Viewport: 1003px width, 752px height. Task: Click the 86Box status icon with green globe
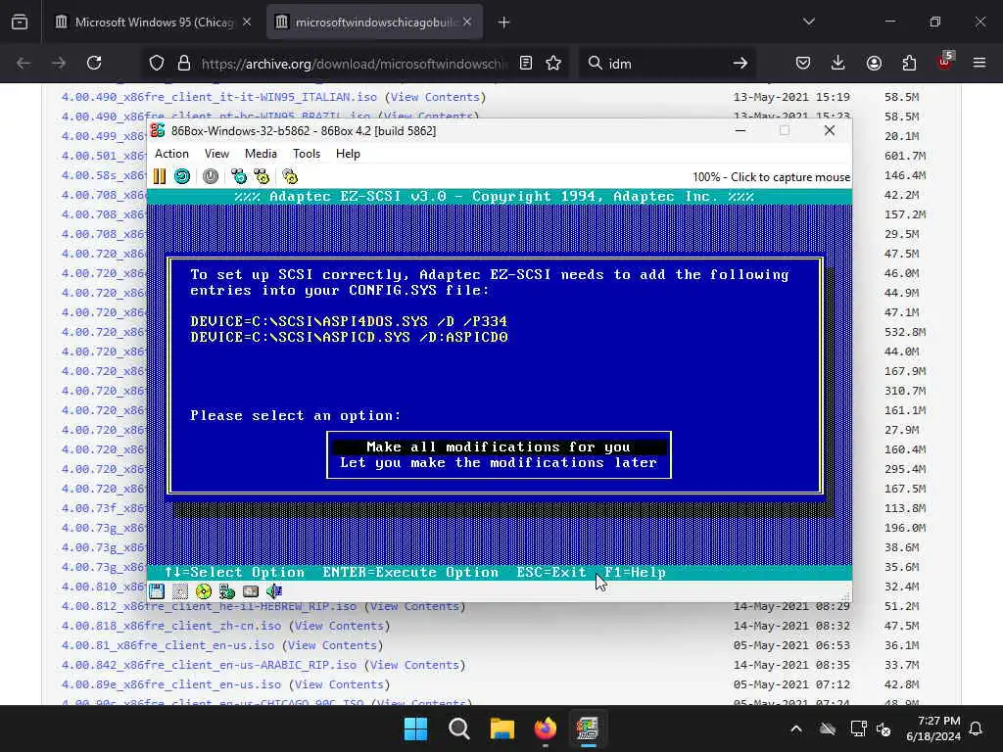point(227,591)
